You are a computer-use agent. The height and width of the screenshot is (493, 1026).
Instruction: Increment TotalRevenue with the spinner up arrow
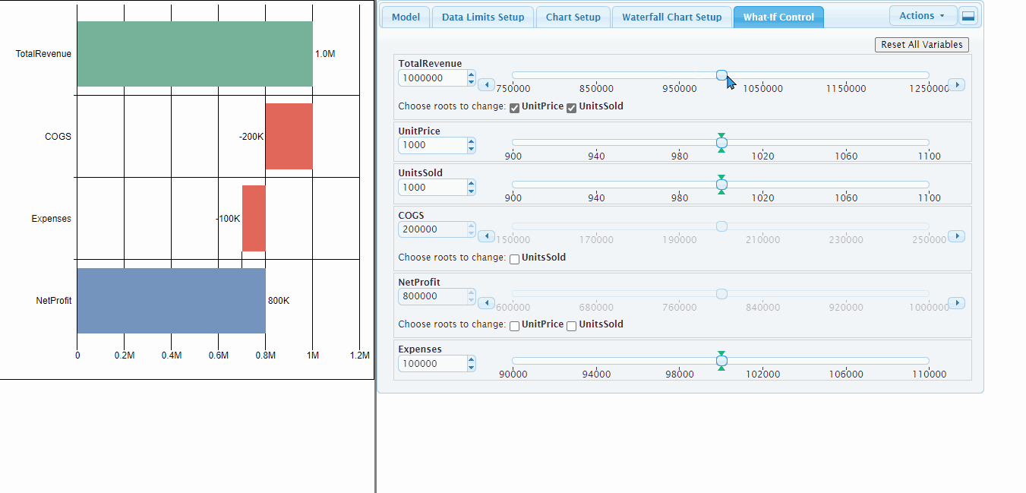(472, 74)
